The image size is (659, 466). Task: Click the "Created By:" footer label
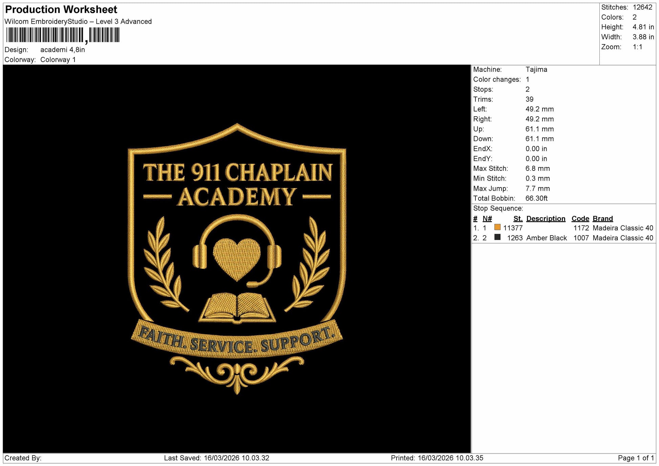(23, 458)
